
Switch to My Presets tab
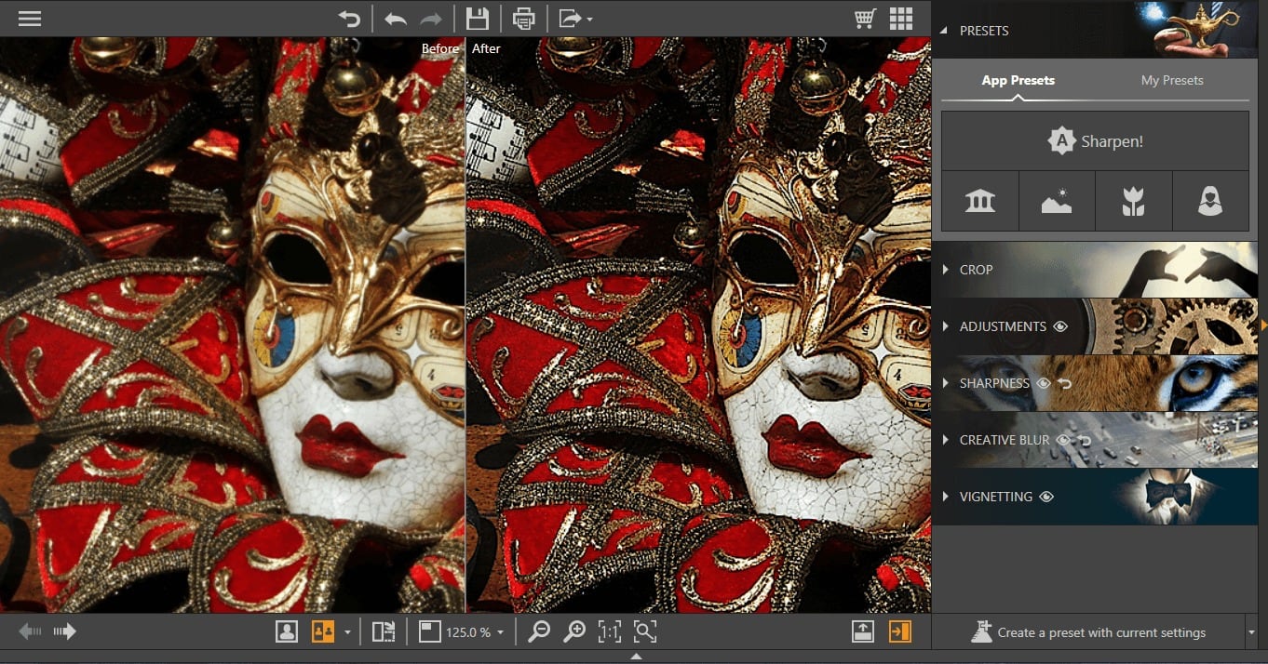[1172, 80]
